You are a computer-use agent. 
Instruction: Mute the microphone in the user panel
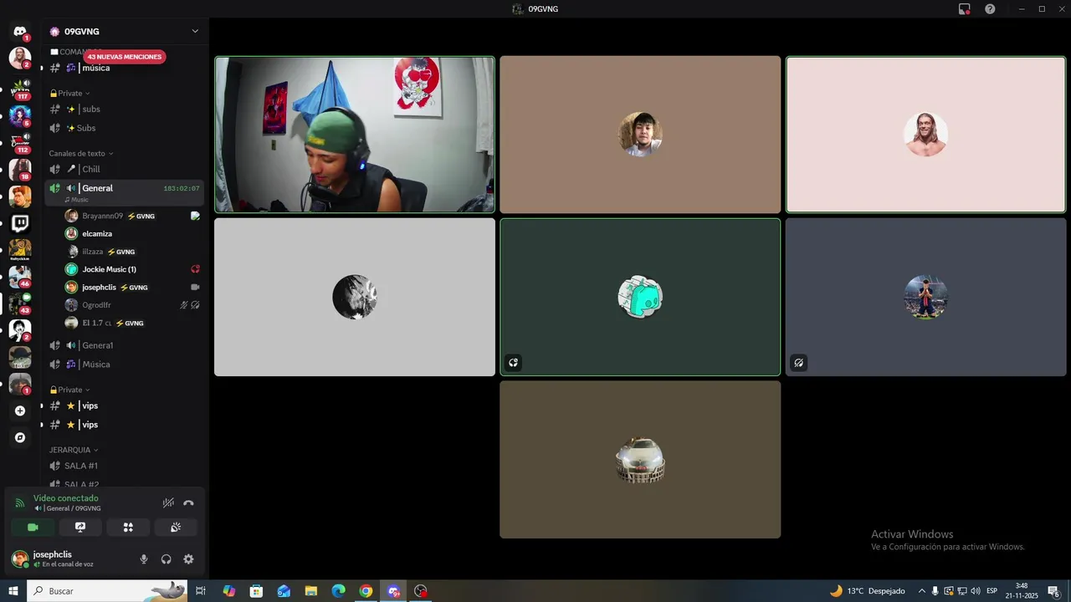(x=144, y=559)
